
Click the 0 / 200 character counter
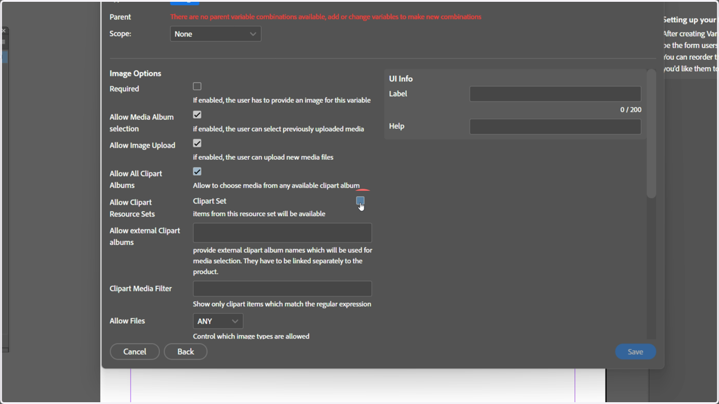[x=631, y=110]
